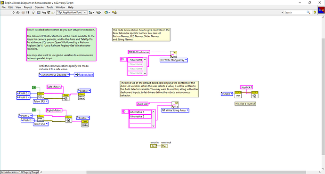The width and height of the screenshot is (325, 174).
Task: Open the USB 0 joystick port dropdown
Action: pyautogui.click(x=227, y=94)
